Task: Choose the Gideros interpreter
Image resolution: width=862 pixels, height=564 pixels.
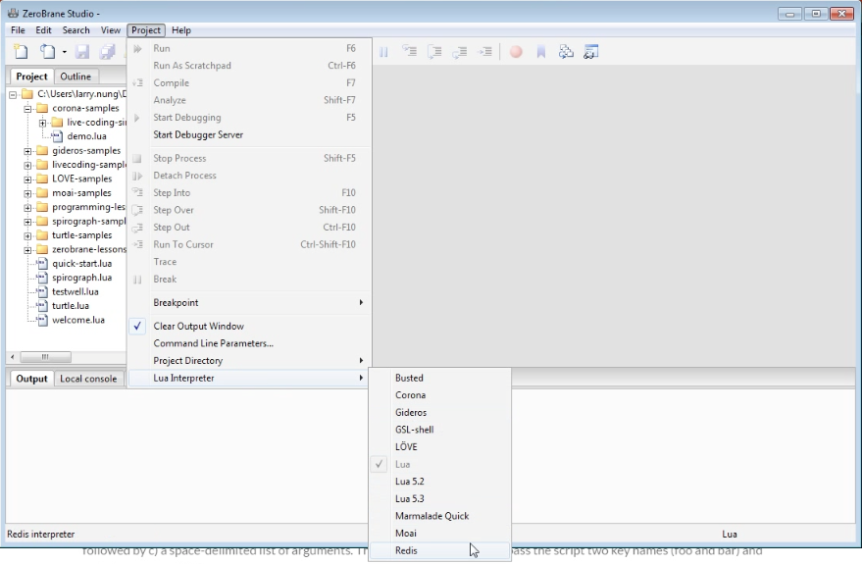Action: [439, 412]
